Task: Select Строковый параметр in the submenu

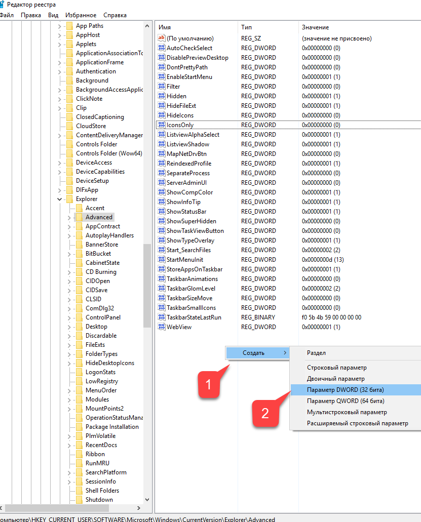Action: [x=336, y=368]
